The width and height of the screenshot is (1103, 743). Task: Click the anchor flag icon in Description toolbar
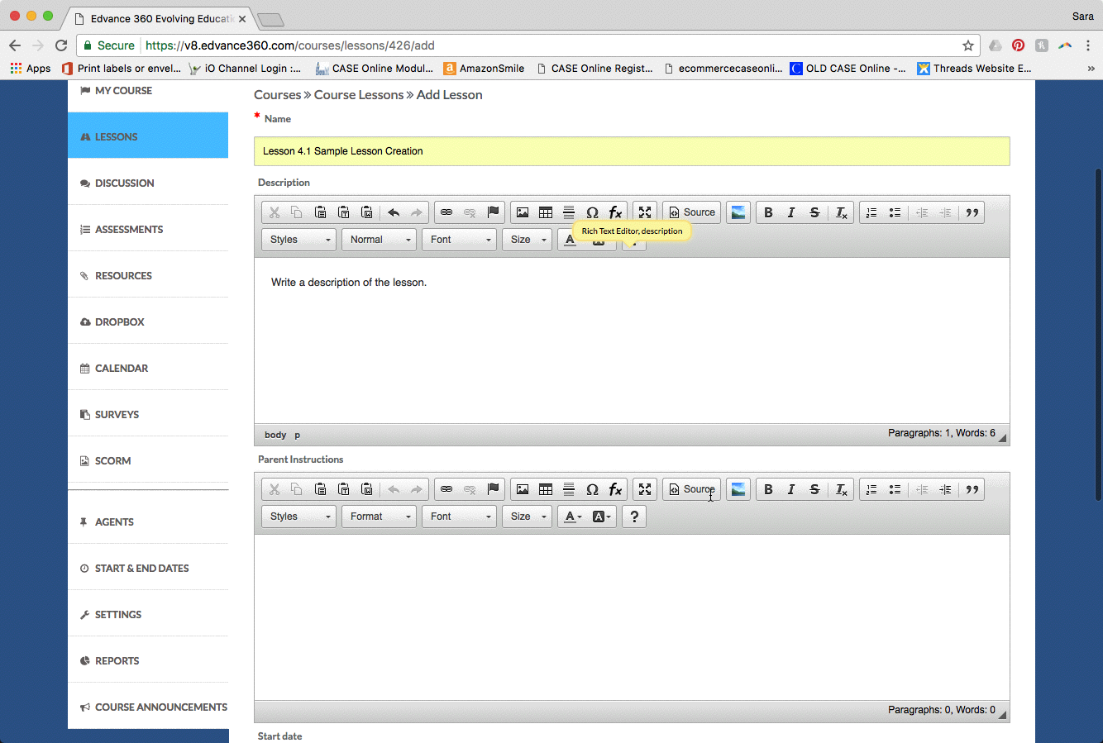[x=494, y=212]
